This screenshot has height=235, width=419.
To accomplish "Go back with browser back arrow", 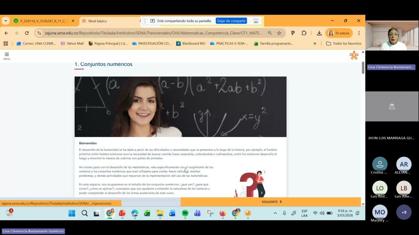I will point(6,33).
